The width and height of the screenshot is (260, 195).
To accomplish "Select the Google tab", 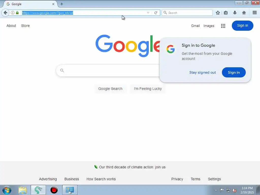I will coord(31,4).
